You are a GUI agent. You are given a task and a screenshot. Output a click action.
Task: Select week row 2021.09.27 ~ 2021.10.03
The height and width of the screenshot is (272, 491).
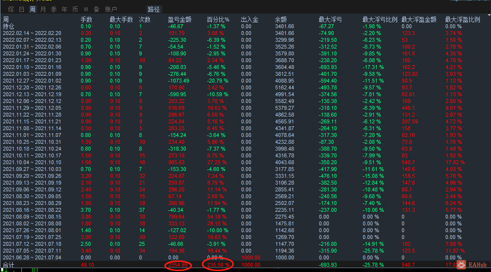pos(245,169)
